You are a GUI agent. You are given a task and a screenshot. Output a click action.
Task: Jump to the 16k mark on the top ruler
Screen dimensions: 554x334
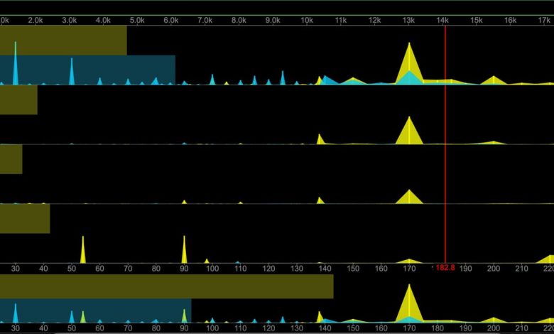[510, 21]
